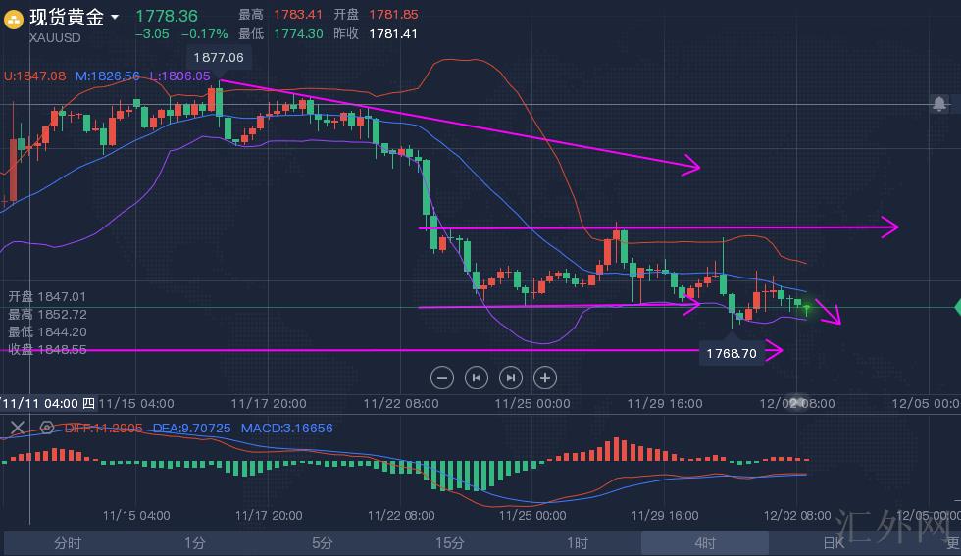Switch to the 分时 timeframe tab
The image size is (961, 556).
point(68,543)
